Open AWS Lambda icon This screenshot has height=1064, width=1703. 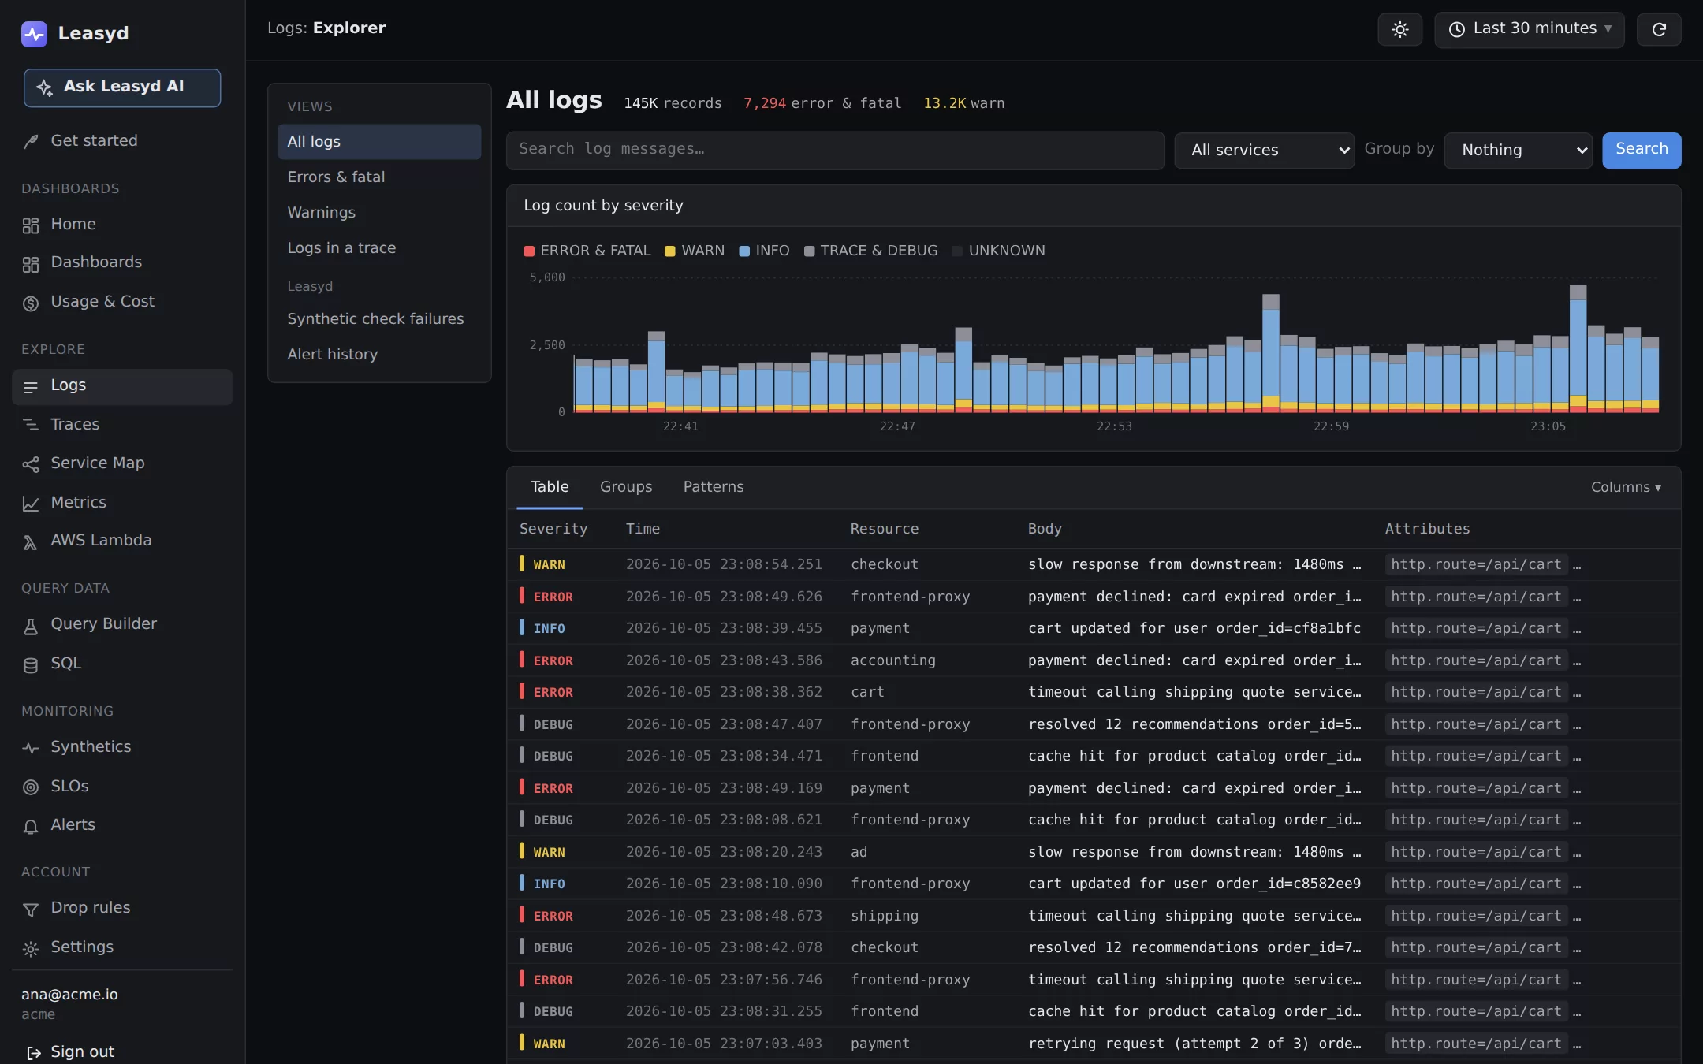(31, 541)
